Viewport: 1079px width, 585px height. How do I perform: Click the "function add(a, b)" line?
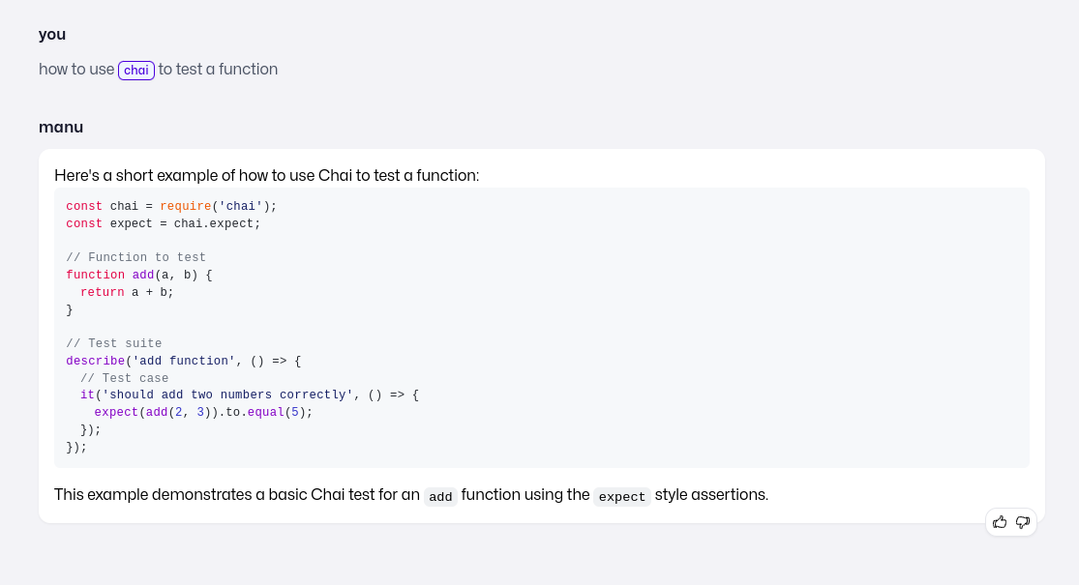138,275
